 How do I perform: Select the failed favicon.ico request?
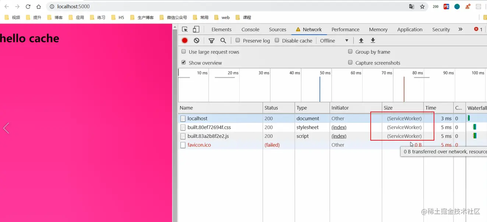333,145
